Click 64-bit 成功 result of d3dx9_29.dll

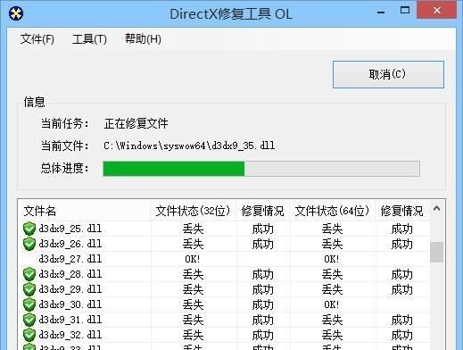[402, 289]
